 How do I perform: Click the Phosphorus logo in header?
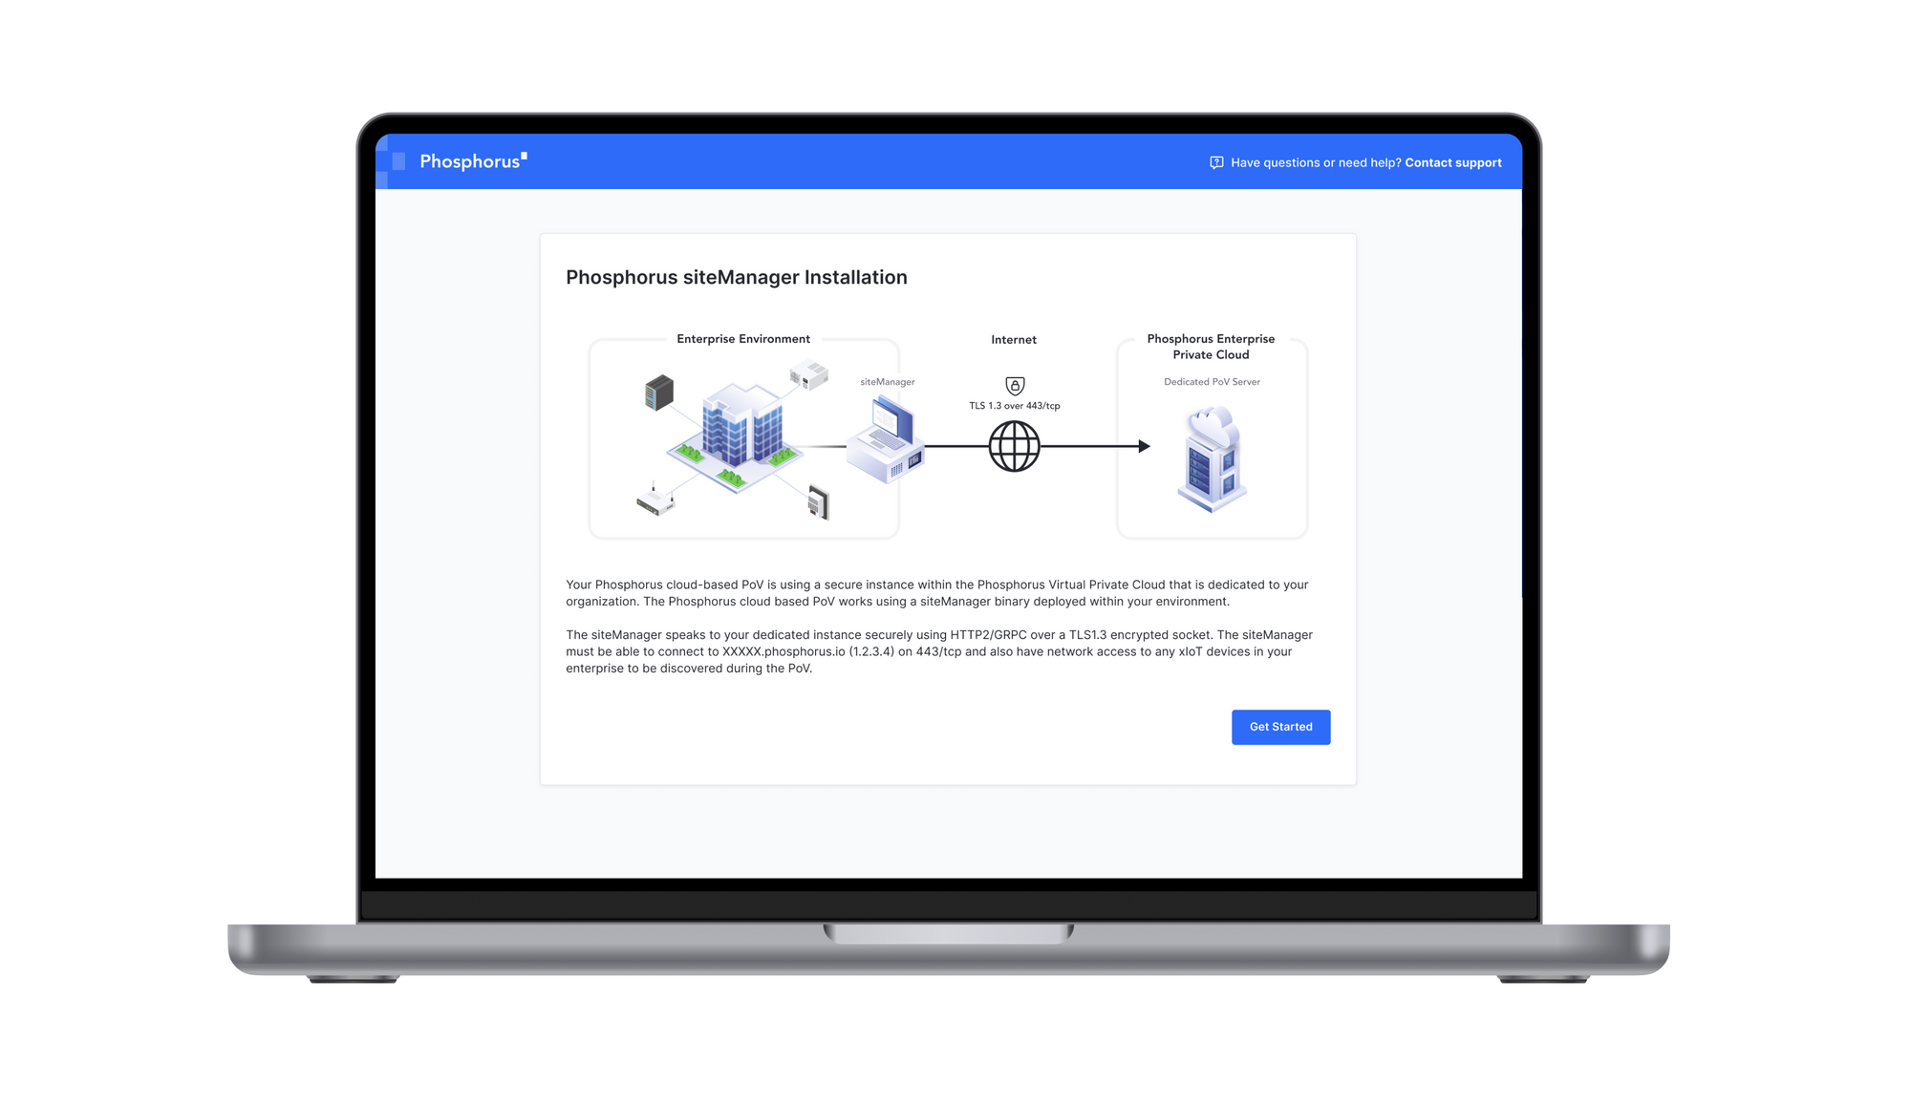coord(472,161)
